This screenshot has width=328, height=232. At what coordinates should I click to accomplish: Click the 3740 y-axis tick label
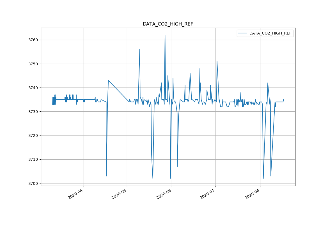(33, 88)
